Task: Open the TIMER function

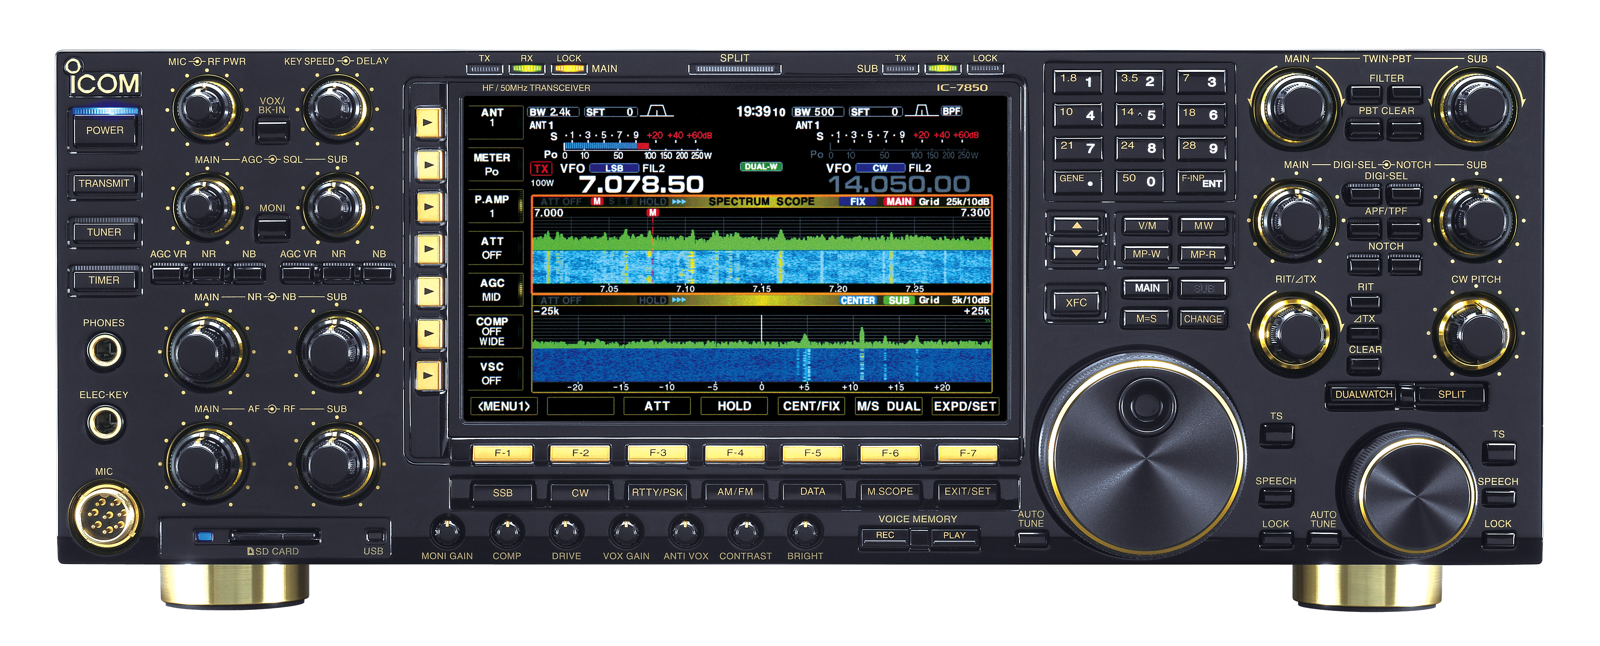Action: click(104, 281)
